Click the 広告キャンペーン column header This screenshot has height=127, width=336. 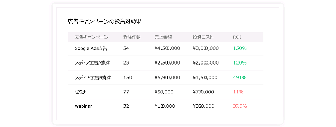coord(91,37)
